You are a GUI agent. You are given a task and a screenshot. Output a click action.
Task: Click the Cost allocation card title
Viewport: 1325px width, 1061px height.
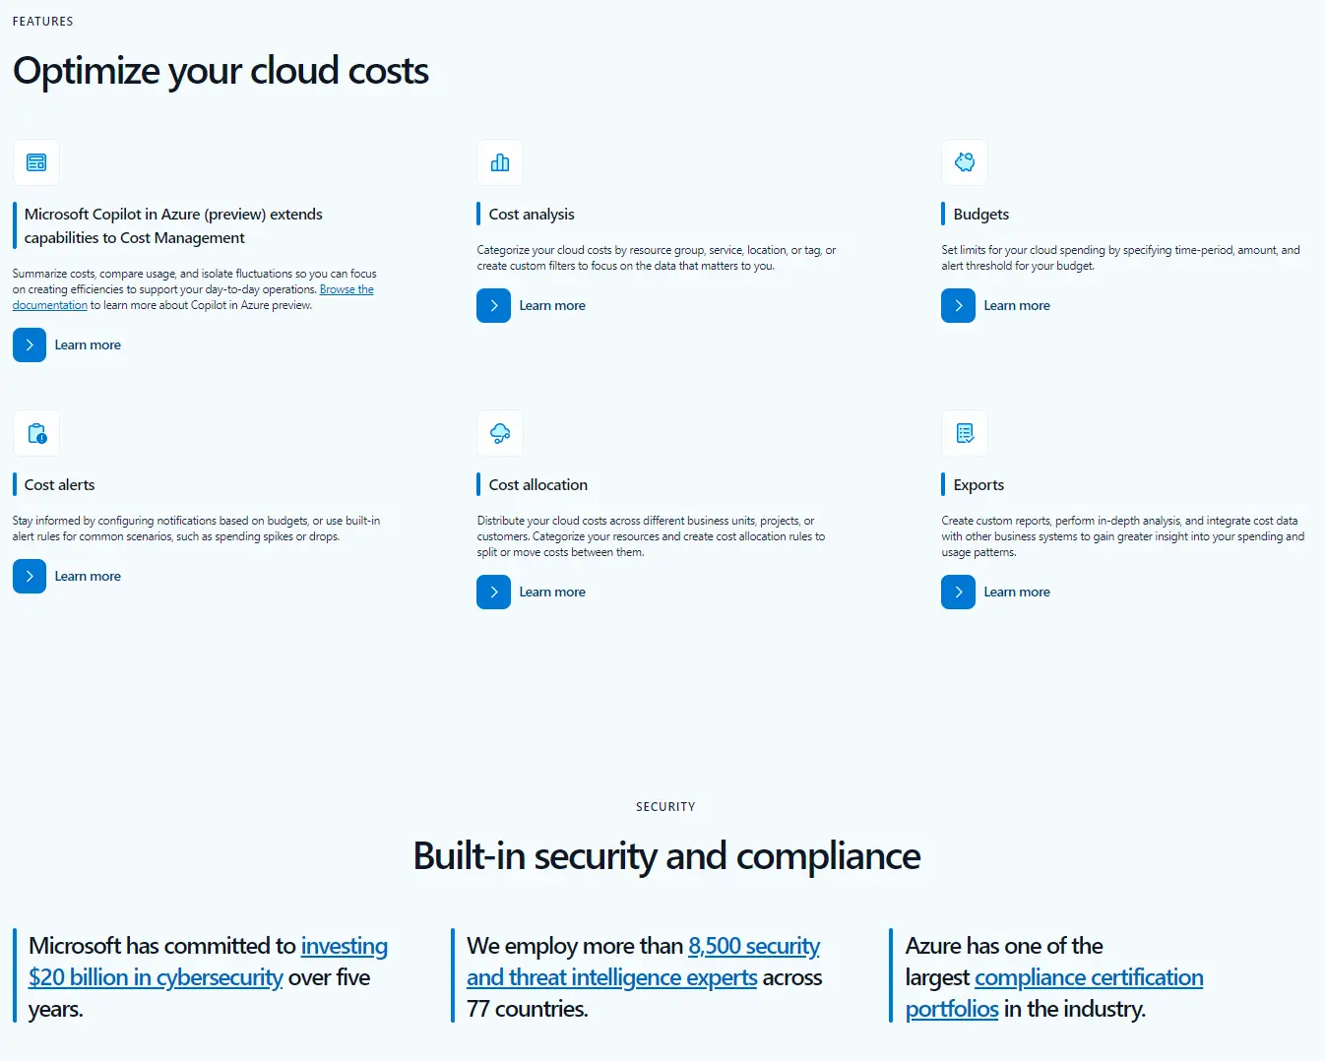[x=538, y=485]
